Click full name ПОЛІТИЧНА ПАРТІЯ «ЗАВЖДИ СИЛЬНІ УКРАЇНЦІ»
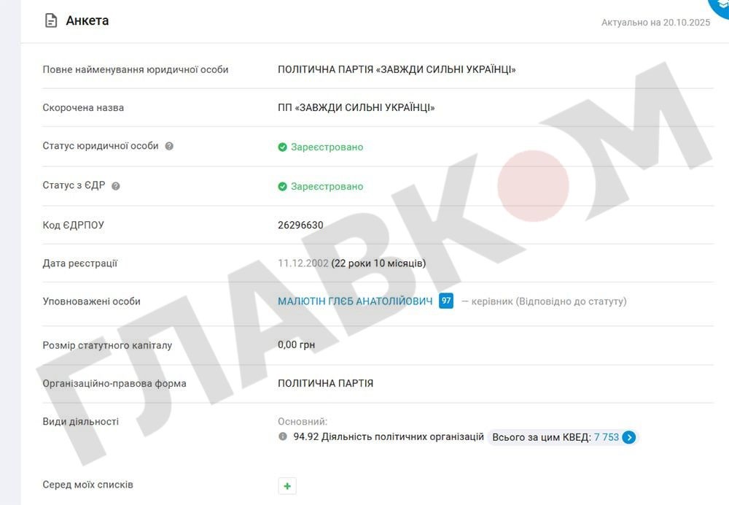729x505 pixels. (x=397, y=69)
